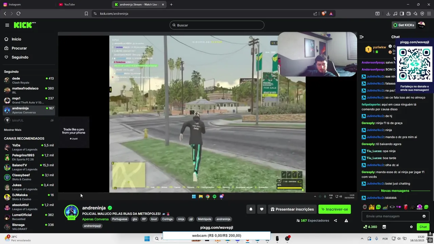Click the Inscrever-se subscribe button
The height and width of the screenshot is (244, 434).
tap(335, 209)
